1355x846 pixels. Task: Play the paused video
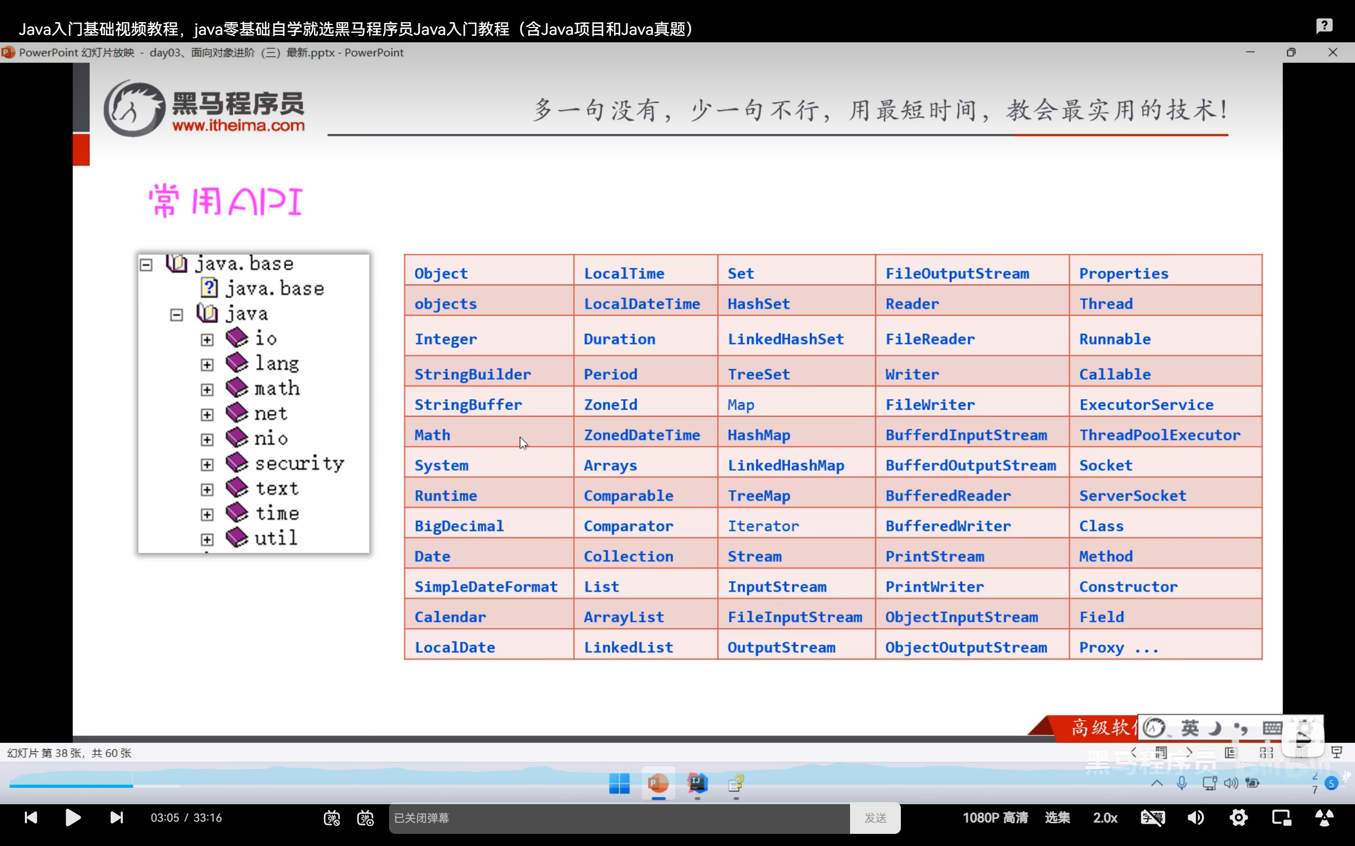(73, 817)
